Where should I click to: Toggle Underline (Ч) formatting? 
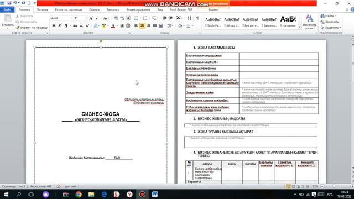pyautogui.click(x=66, y=26)
